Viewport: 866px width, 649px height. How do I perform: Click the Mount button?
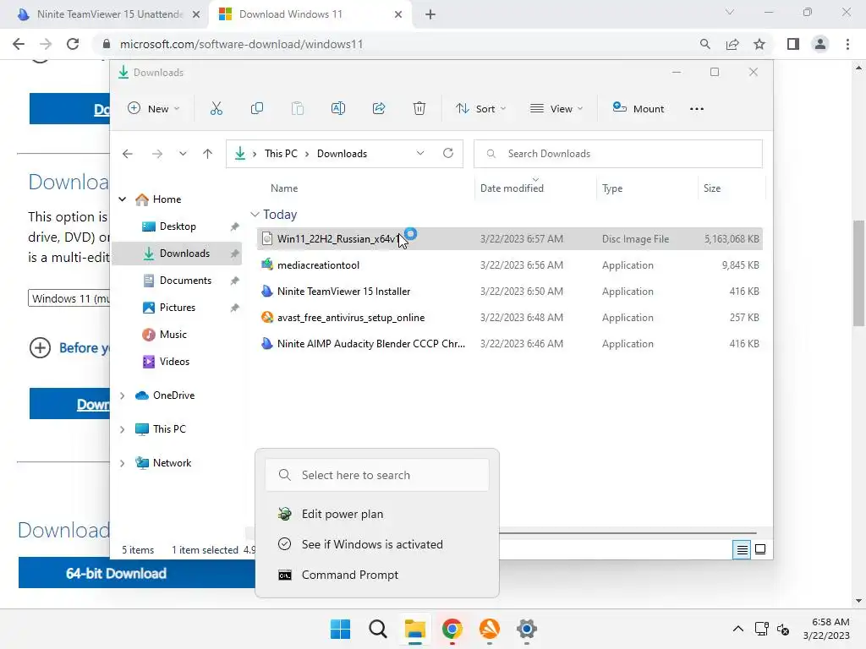tap(638, 109)
